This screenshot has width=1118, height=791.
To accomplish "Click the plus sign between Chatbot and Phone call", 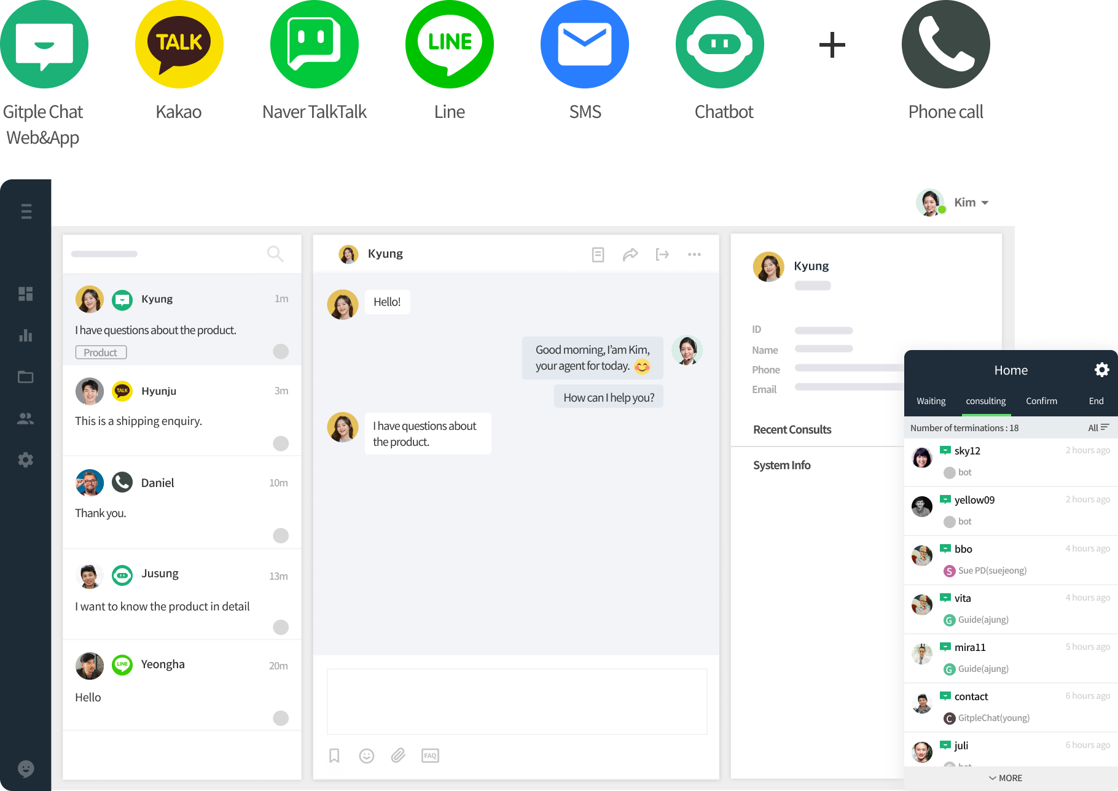I will tap(832, 45).
